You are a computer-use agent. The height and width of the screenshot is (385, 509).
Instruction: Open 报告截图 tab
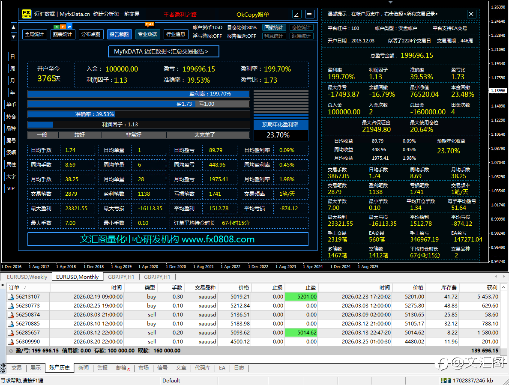coord(119,34)
